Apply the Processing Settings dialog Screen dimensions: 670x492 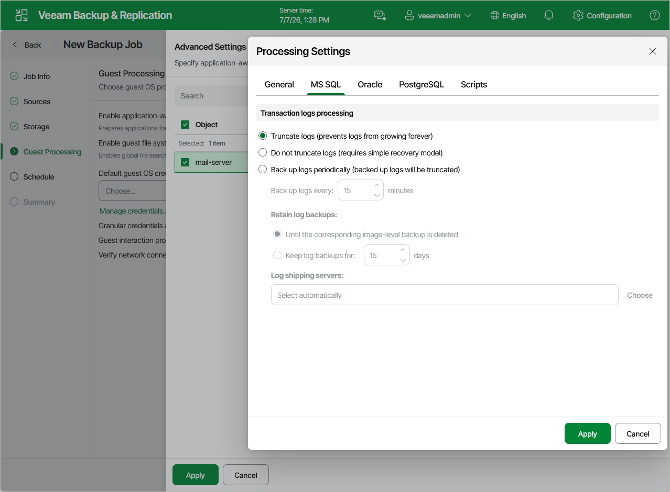pos(588,433)
